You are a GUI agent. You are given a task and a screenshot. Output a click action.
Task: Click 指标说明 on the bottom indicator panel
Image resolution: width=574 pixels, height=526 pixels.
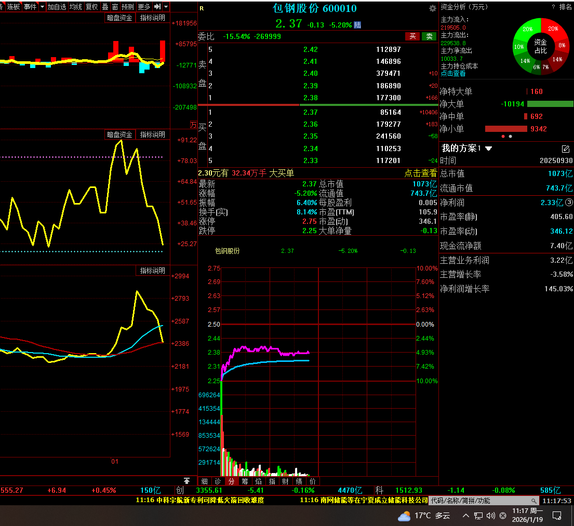[x=153, y=271]
